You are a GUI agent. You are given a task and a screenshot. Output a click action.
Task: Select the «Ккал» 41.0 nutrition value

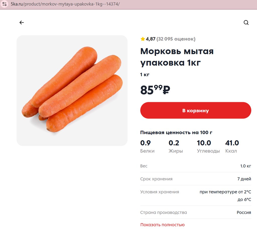232,143
